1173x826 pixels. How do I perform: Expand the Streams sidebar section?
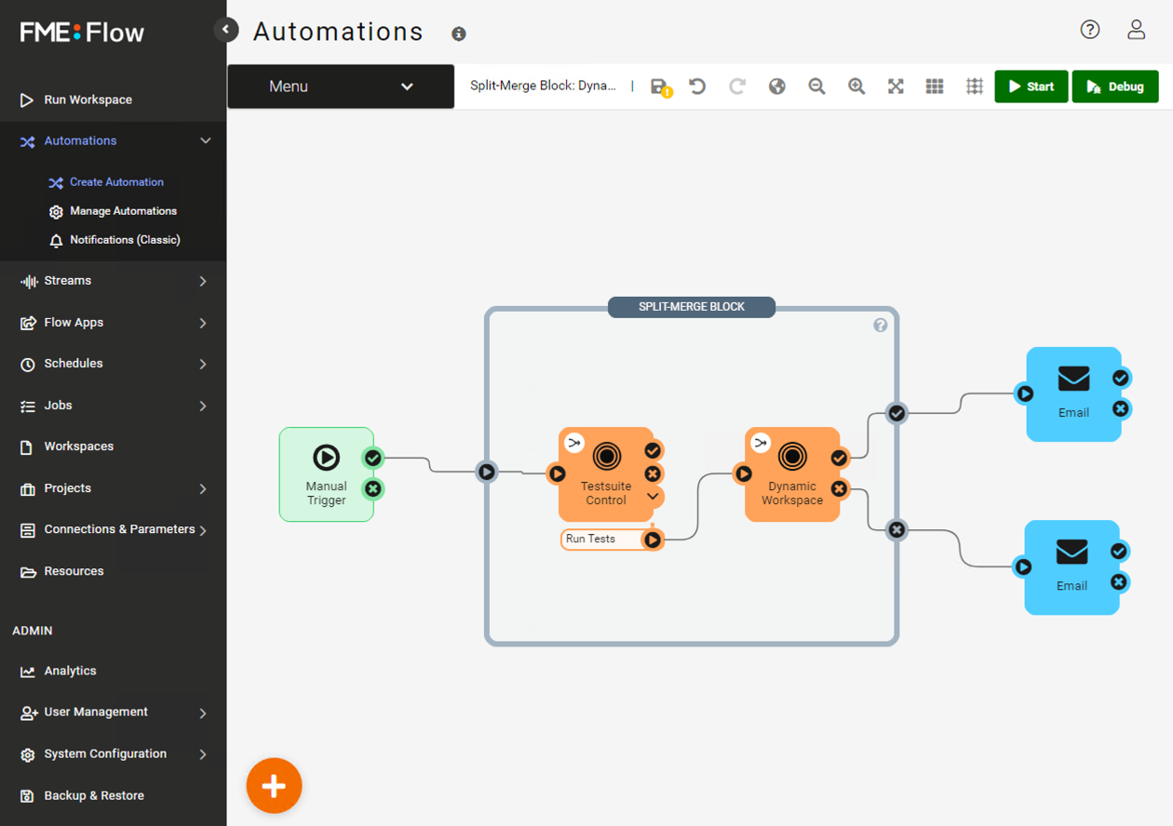(68, 280)
